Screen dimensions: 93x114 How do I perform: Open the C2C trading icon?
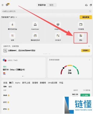[58, 36]
